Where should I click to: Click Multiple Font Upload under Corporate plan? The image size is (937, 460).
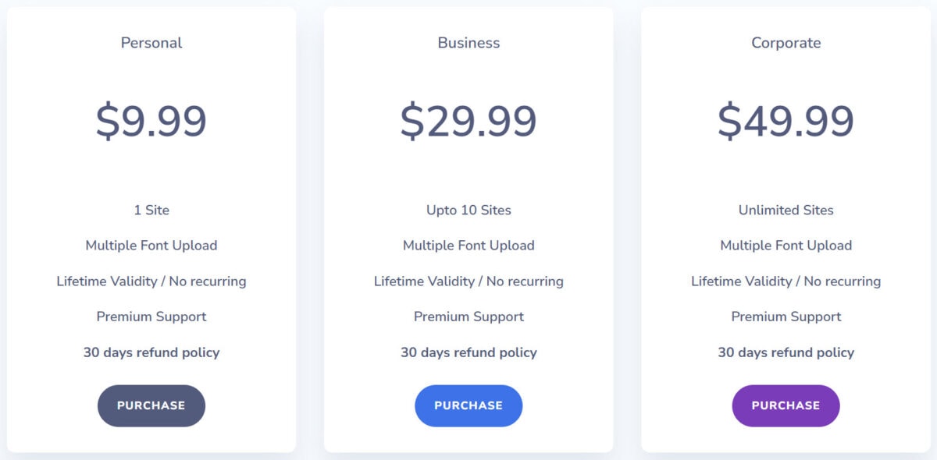[x=786, y=246]
